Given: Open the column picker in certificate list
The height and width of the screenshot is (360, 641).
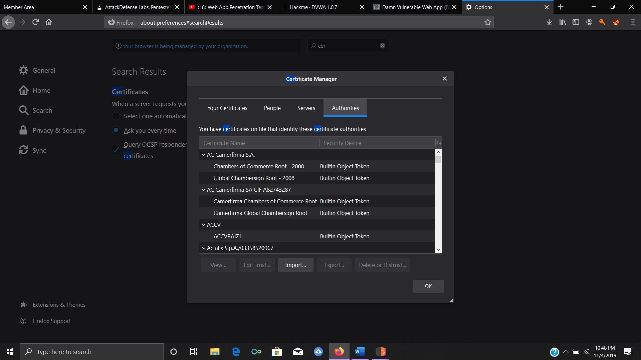Looking at the screenshot, I should click(x=439, y=143).
